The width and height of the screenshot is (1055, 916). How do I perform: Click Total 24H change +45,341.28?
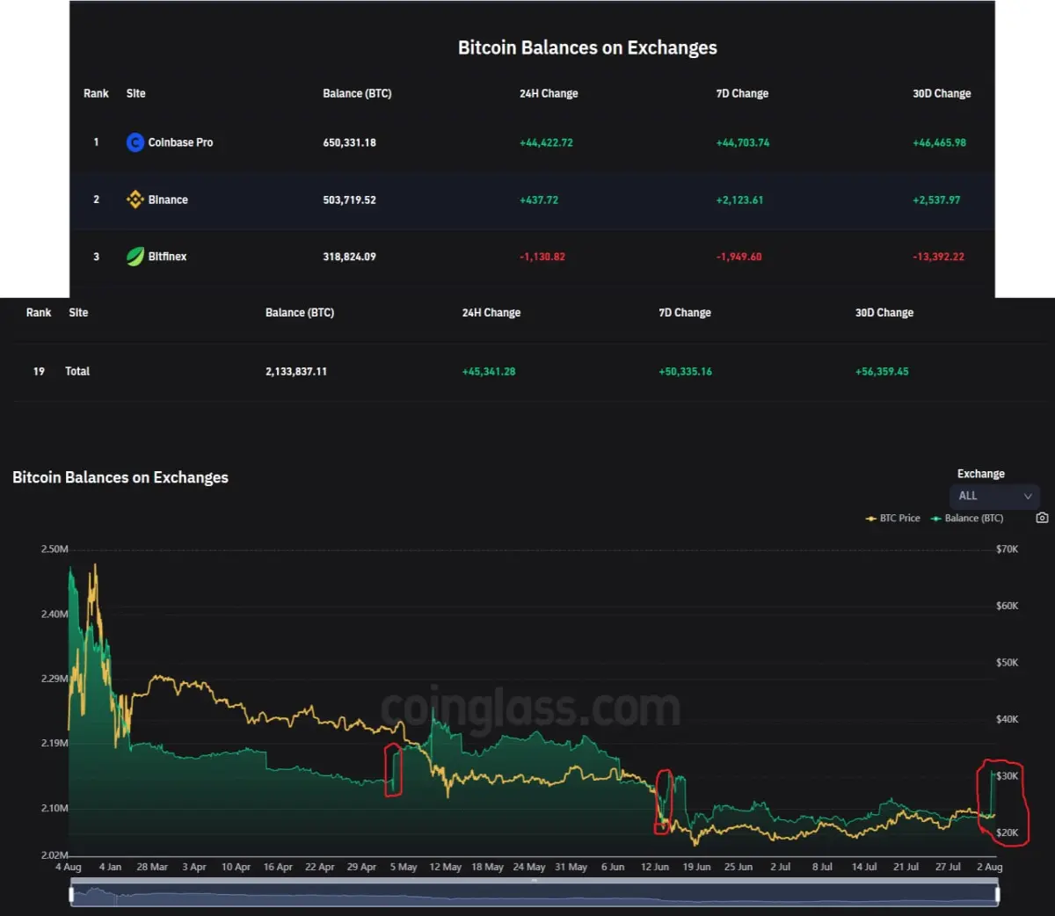click(489, 371)
